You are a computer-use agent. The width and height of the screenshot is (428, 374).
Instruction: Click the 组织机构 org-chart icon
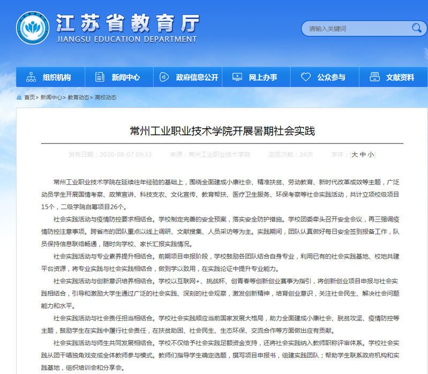[x=31, y=77]
